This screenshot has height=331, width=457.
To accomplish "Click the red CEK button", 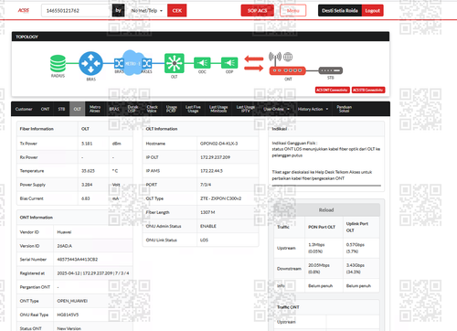I will coord(177,11).
